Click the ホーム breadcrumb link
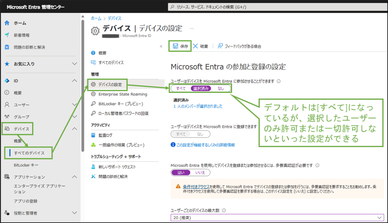This screenshot has height=223, width=388. click(96, 18)
